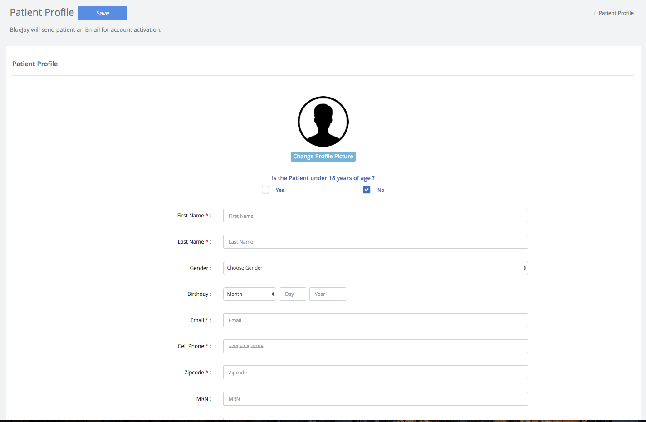
Task: Focus the MRN input field
Action: pos(376,398)
